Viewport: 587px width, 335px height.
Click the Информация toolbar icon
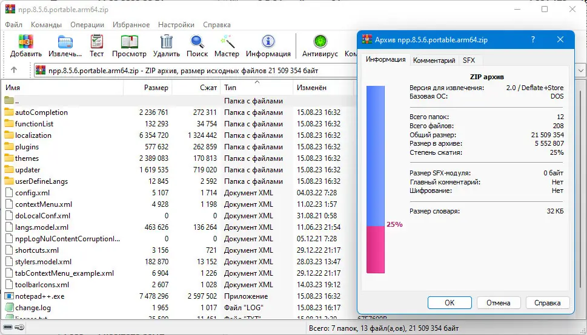point(268,42)
